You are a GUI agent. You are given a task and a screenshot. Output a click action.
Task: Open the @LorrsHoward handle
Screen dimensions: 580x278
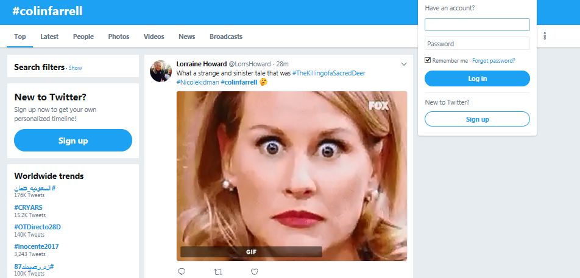(x=250, y=64)
